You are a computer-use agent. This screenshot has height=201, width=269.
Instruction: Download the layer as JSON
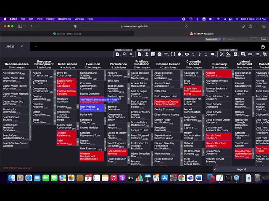147,54
